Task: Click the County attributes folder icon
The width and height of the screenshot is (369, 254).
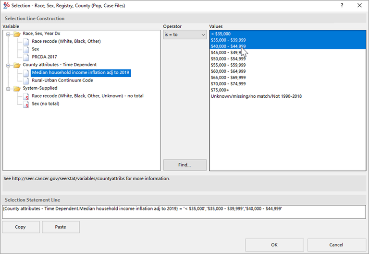Action: (17, 65)
